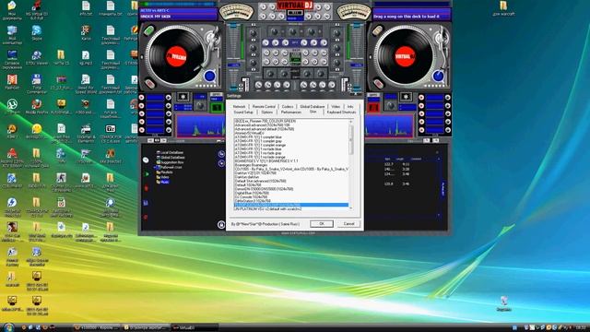This screenshot has height=332, width=590.
Task: Toggle the top red cue button on left deck
Action: tap(141, 97)
